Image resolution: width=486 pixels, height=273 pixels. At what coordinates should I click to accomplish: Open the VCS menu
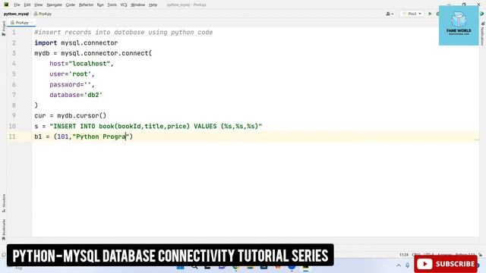coord(124,5)
